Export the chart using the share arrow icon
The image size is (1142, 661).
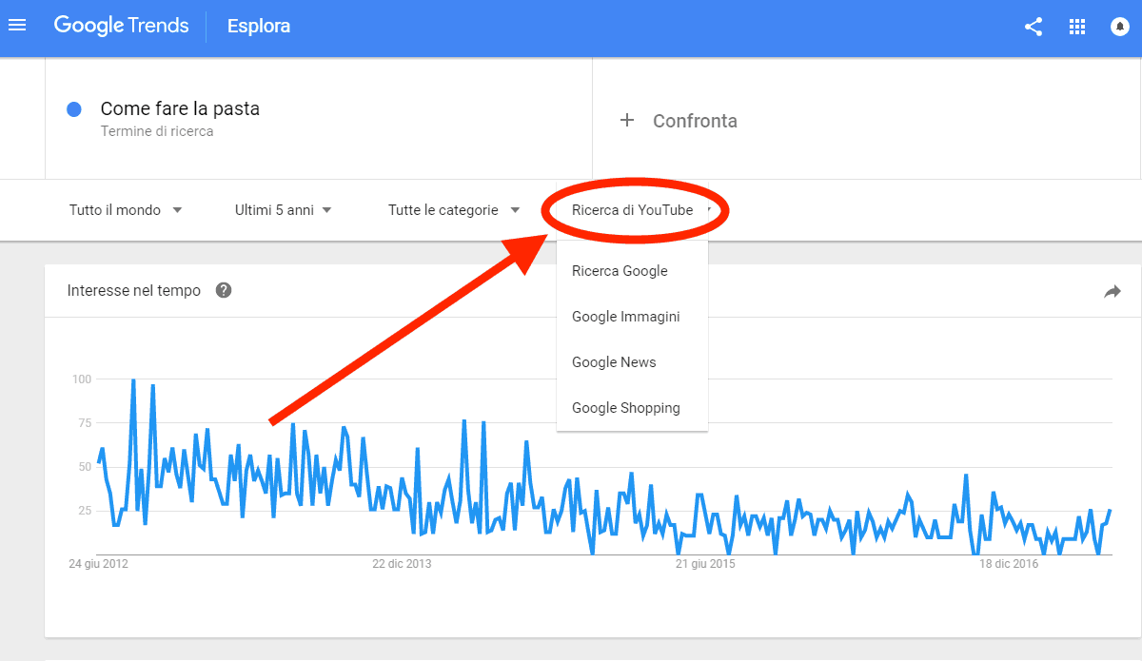1112,292
